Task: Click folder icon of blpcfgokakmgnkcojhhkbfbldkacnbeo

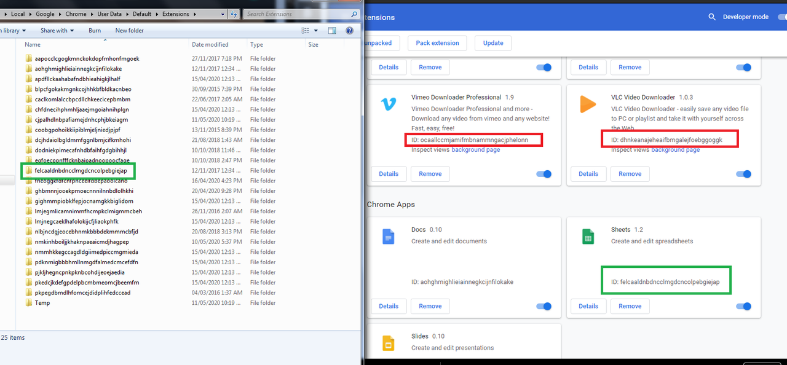Action: (x=28, y=89)
